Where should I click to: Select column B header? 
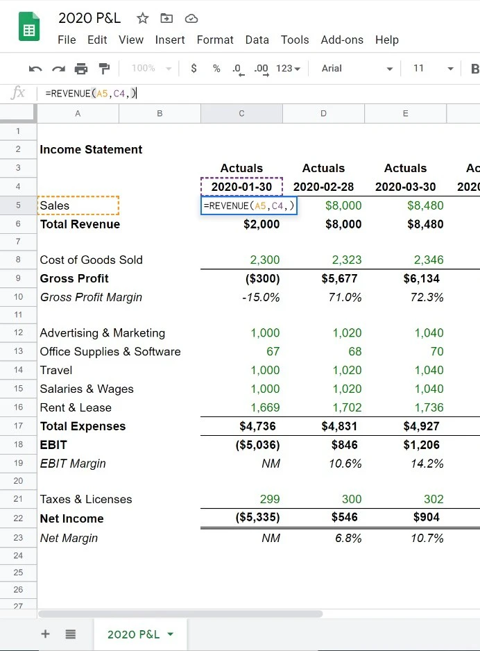point(160,113)
